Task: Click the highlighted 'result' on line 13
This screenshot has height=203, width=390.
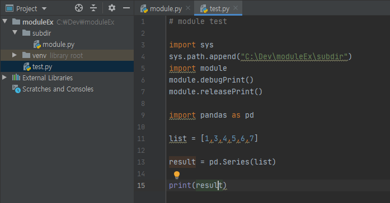Action: pos(182,162)
